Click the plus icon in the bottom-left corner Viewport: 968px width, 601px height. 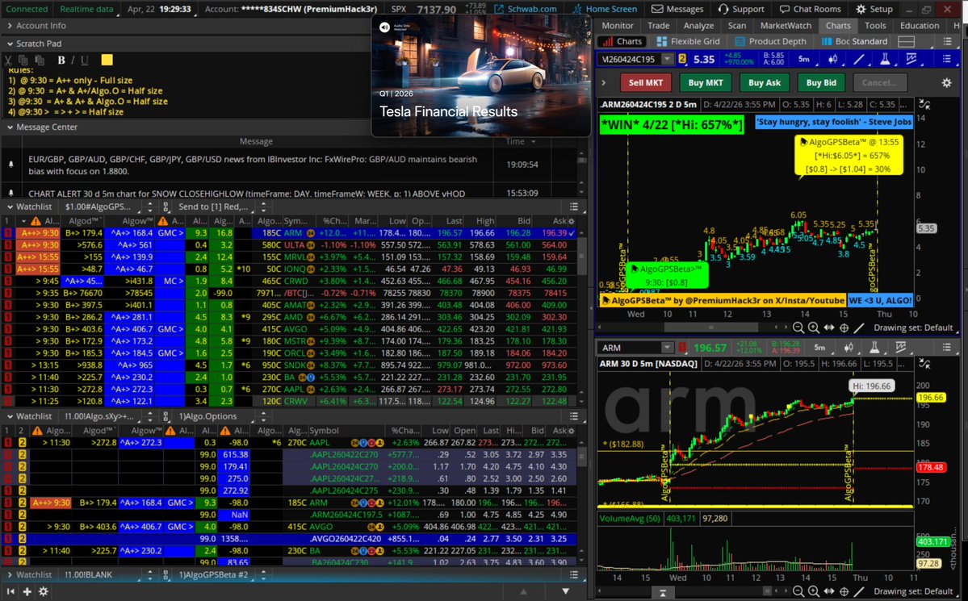27,591
